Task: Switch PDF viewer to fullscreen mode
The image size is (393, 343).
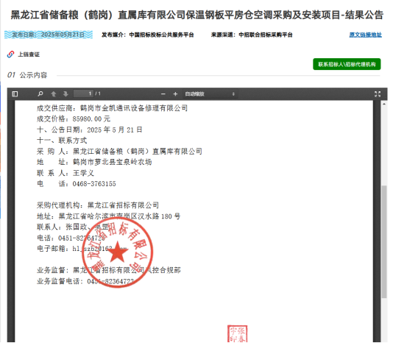Action: 378,94
